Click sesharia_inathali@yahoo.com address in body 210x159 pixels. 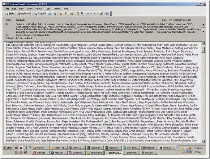(x=23, y=61)
